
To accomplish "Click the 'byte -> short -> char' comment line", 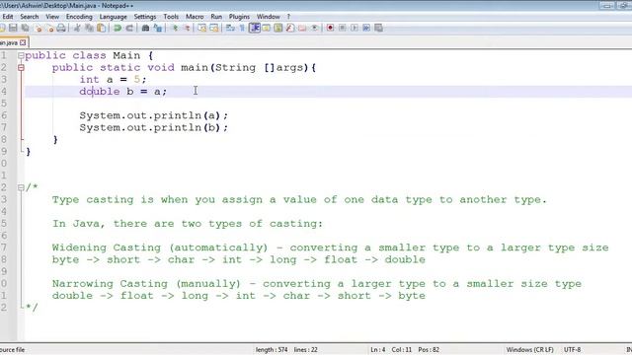I will tap(239, 259).
